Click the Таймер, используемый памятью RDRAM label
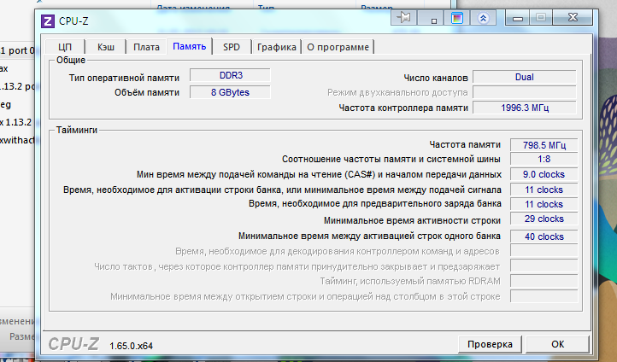 (x=410, y=281)
